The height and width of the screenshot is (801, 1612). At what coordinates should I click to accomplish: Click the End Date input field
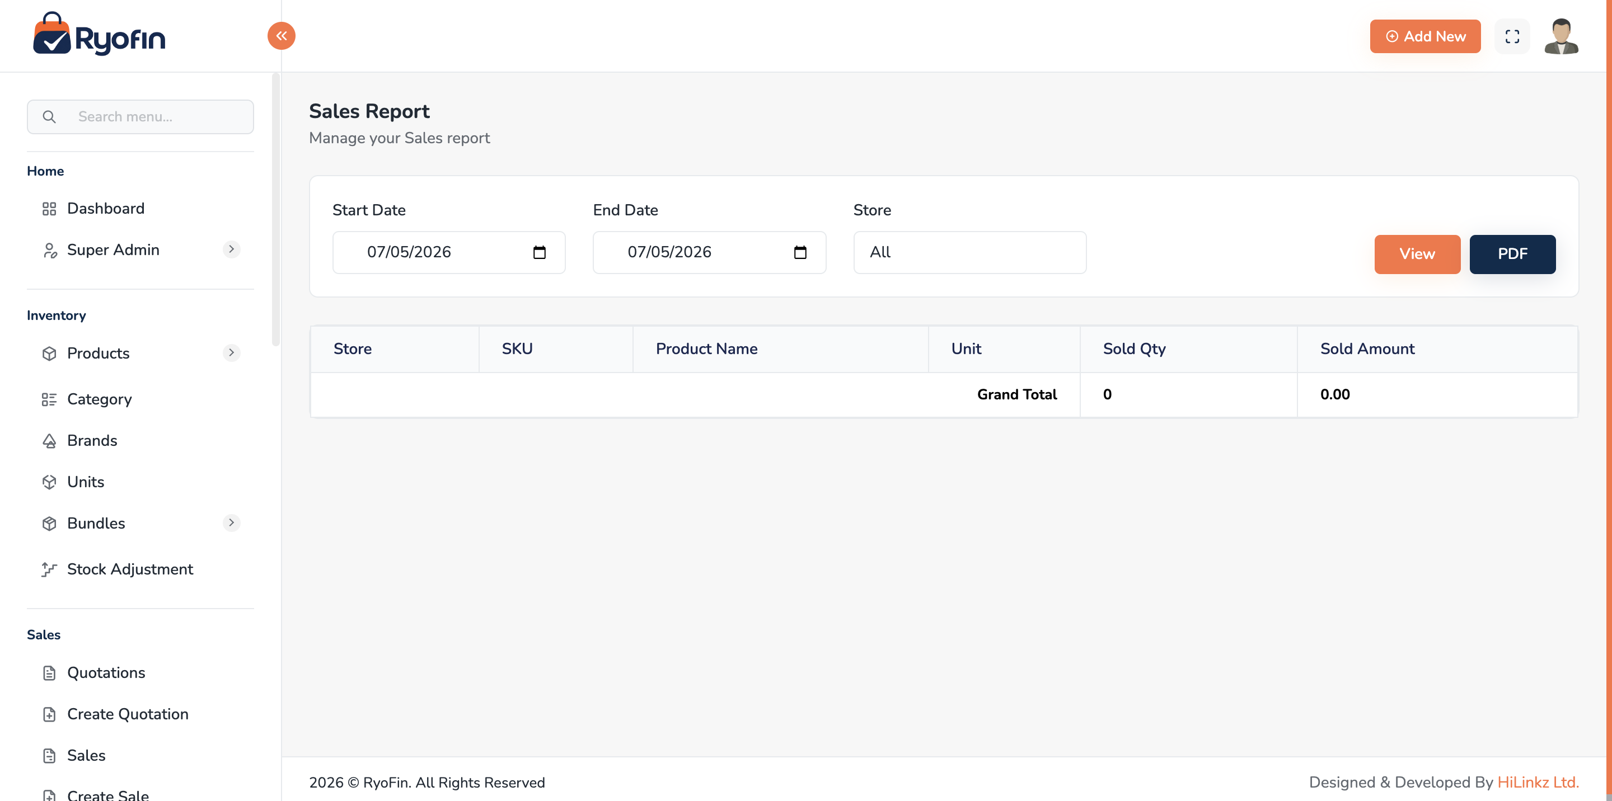709,253
